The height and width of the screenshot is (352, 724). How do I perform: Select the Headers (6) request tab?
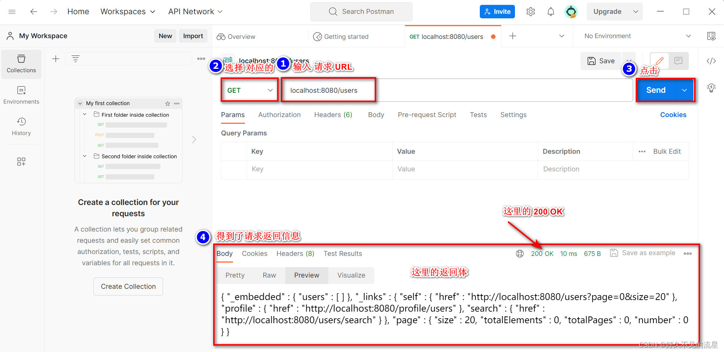click(333, 115)
